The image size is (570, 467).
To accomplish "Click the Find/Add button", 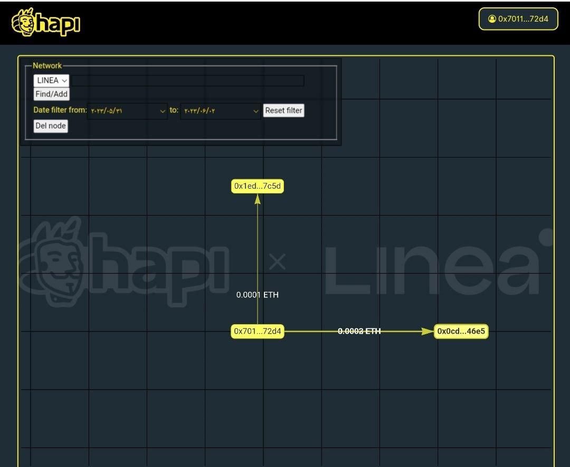I will tap(51, 94).
